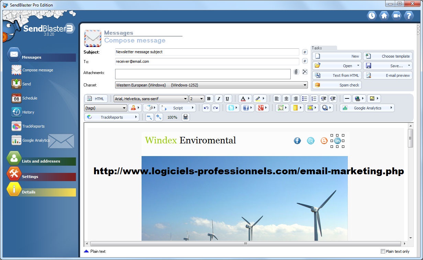This screenshot has height=260, width=423.
Task: Toggle center text alignment
Action: tap(286, 99)
